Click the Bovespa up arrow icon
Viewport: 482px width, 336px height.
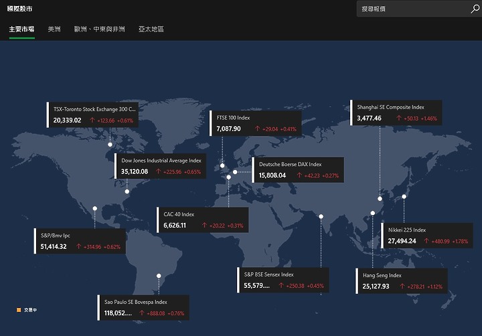(141, 313)
